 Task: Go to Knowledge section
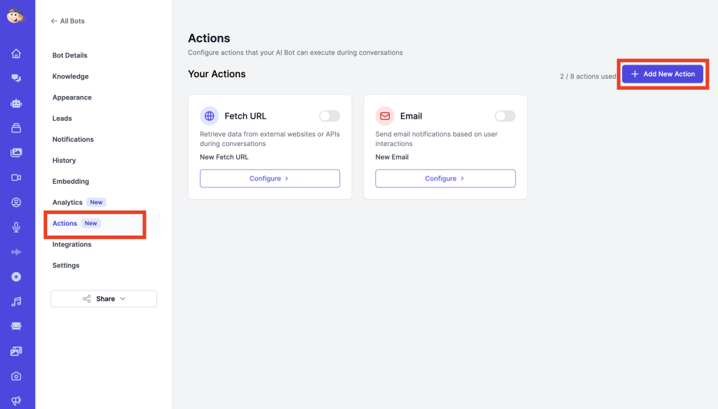70,76
